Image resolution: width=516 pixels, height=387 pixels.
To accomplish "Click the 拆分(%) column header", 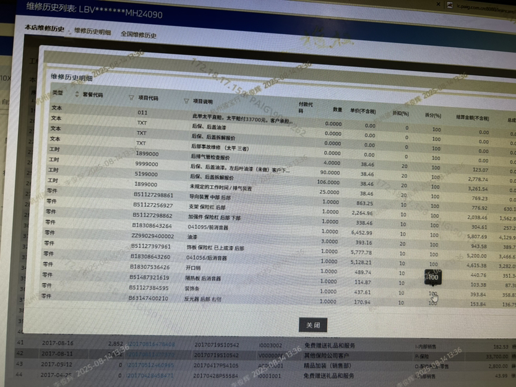I will click(x=432, y=116).
